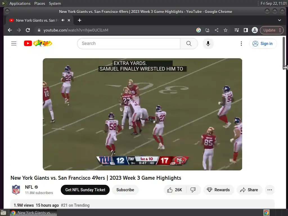288x216 pixels.
Task: Open more actions ellipsis menu
Action: pos(270,190)
